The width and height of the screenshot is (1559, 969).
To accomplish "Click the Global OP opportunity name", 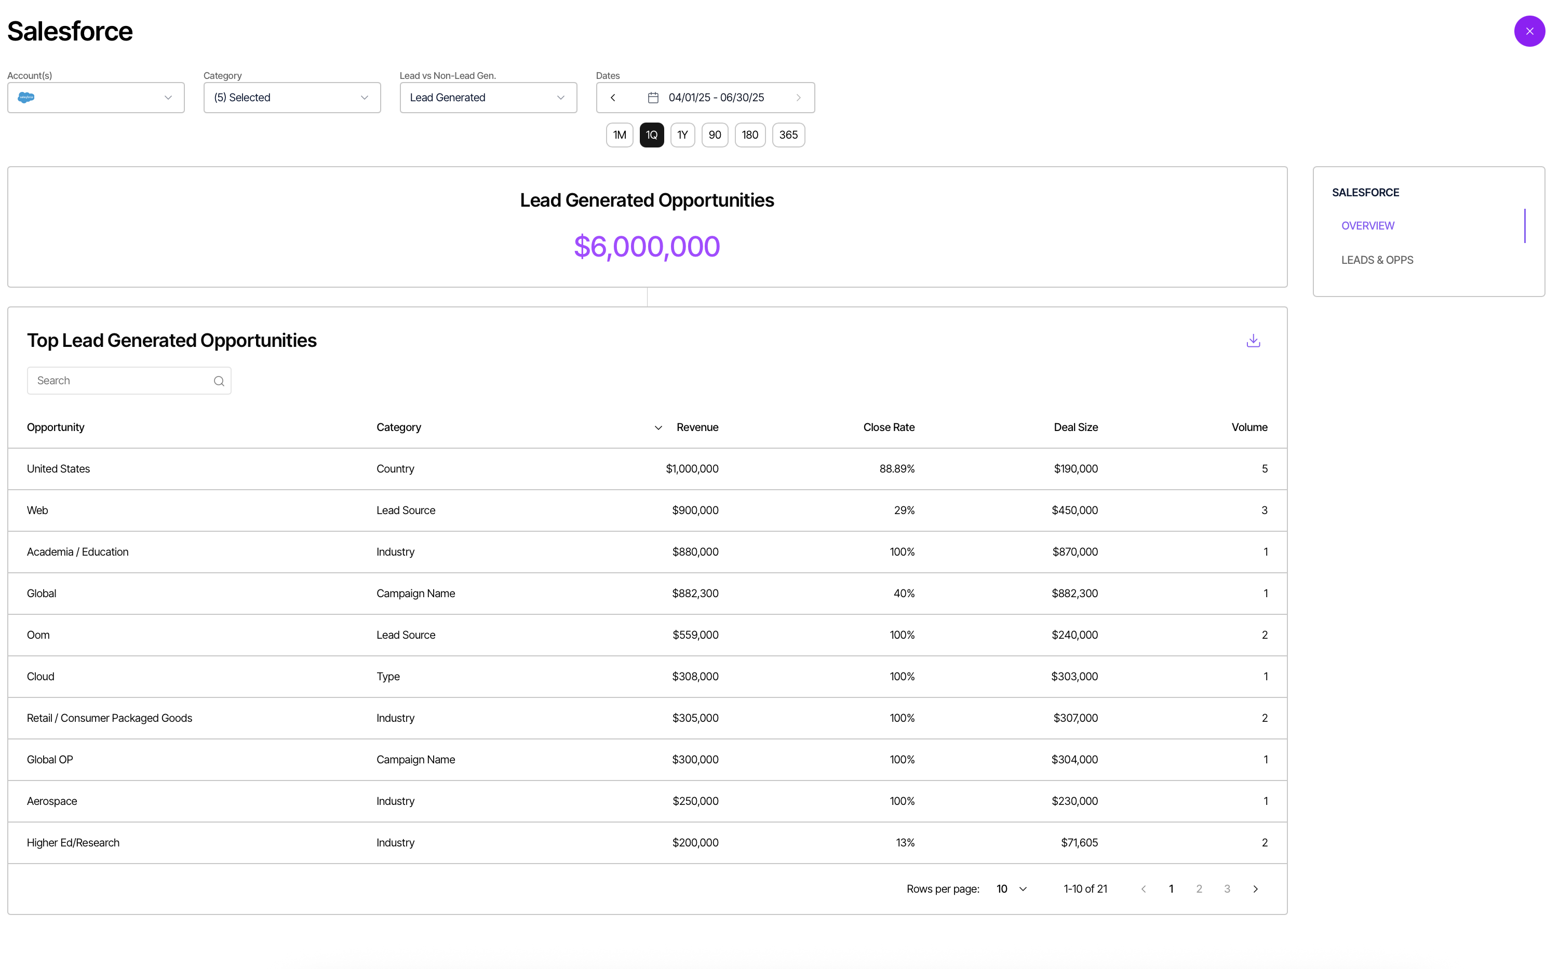I will (49, 759).
